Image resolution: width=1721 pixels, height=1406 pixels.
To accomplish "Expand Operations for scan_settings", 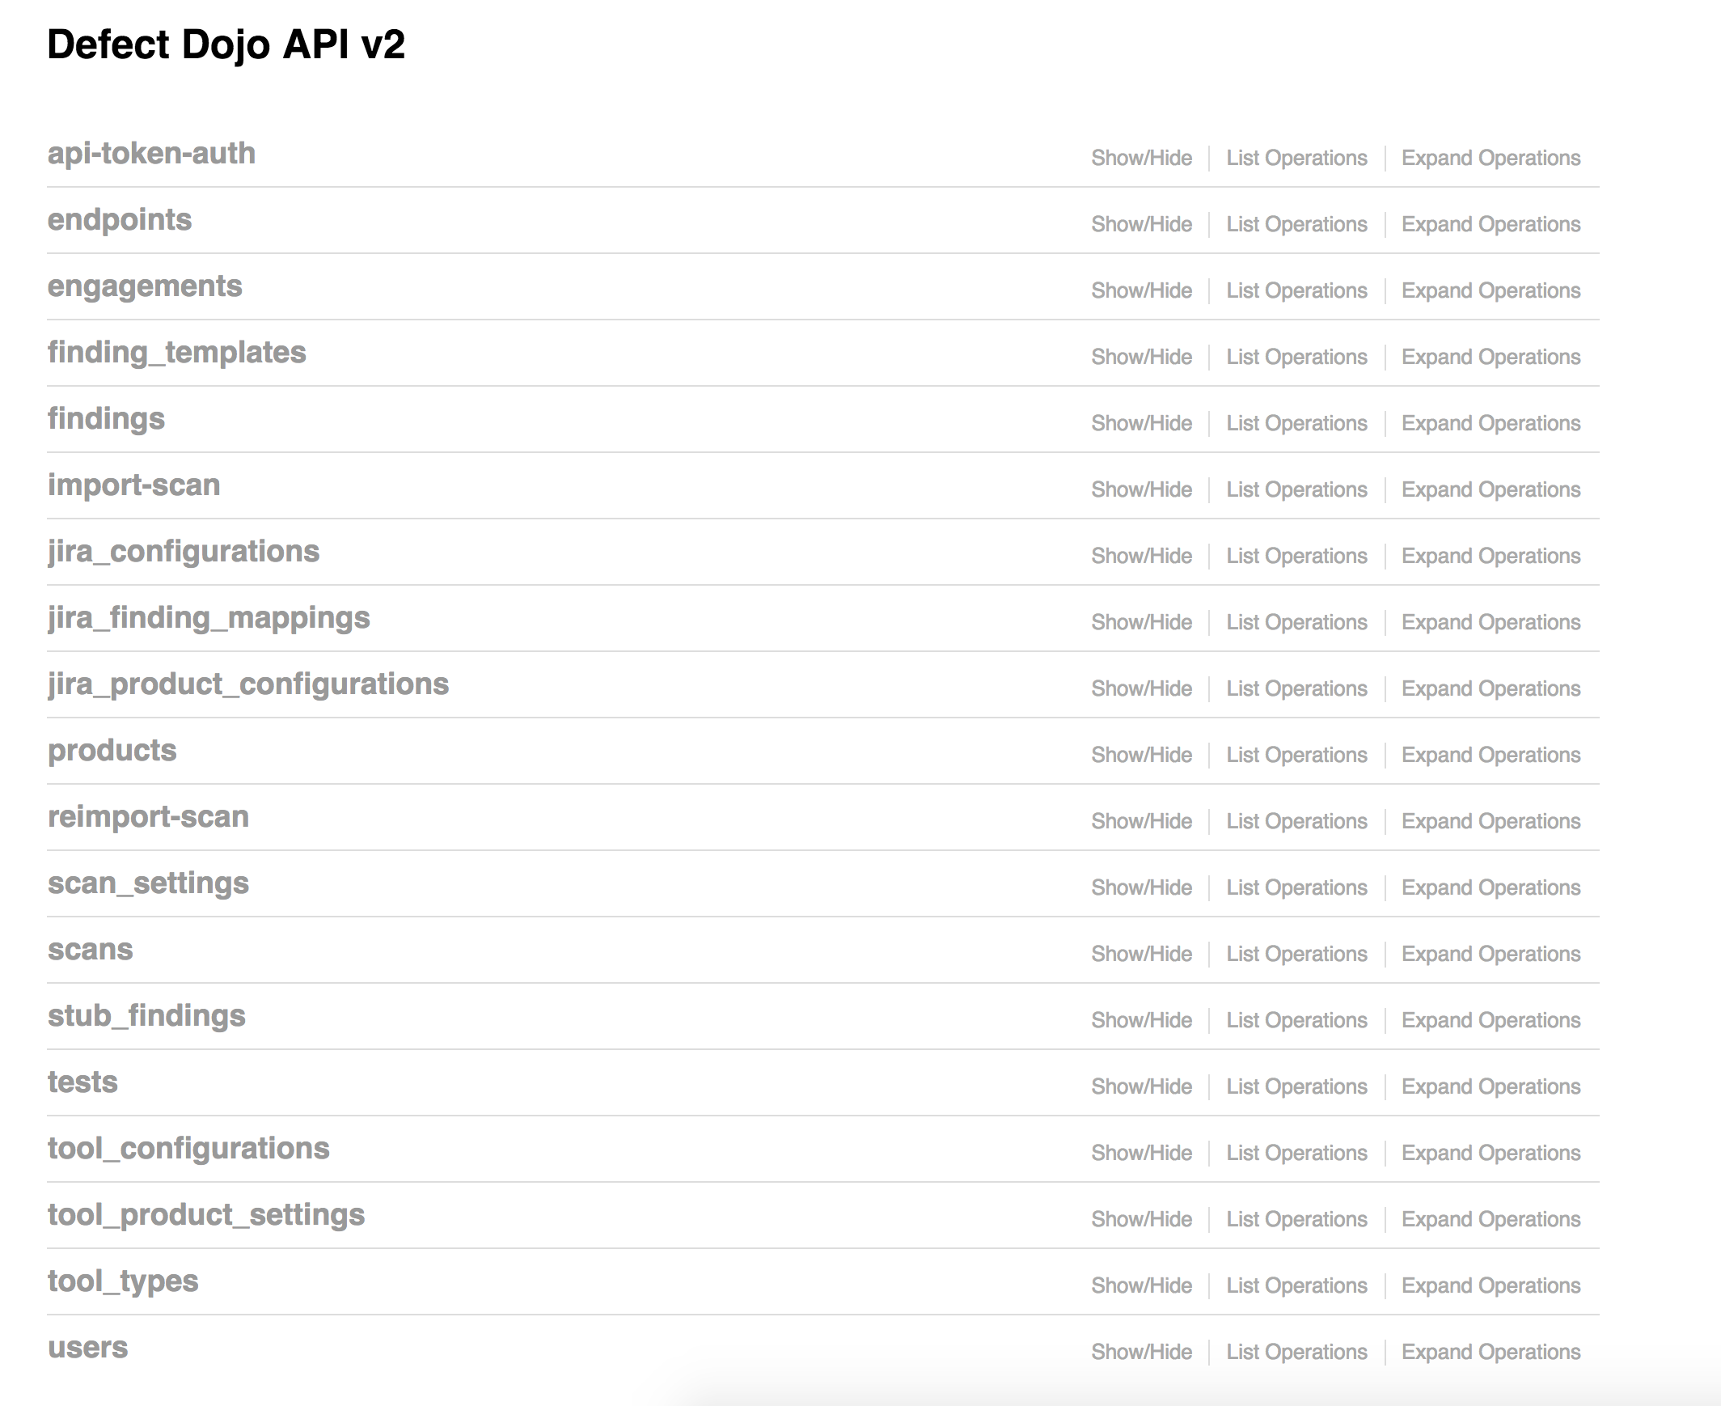I will 1491,887.
